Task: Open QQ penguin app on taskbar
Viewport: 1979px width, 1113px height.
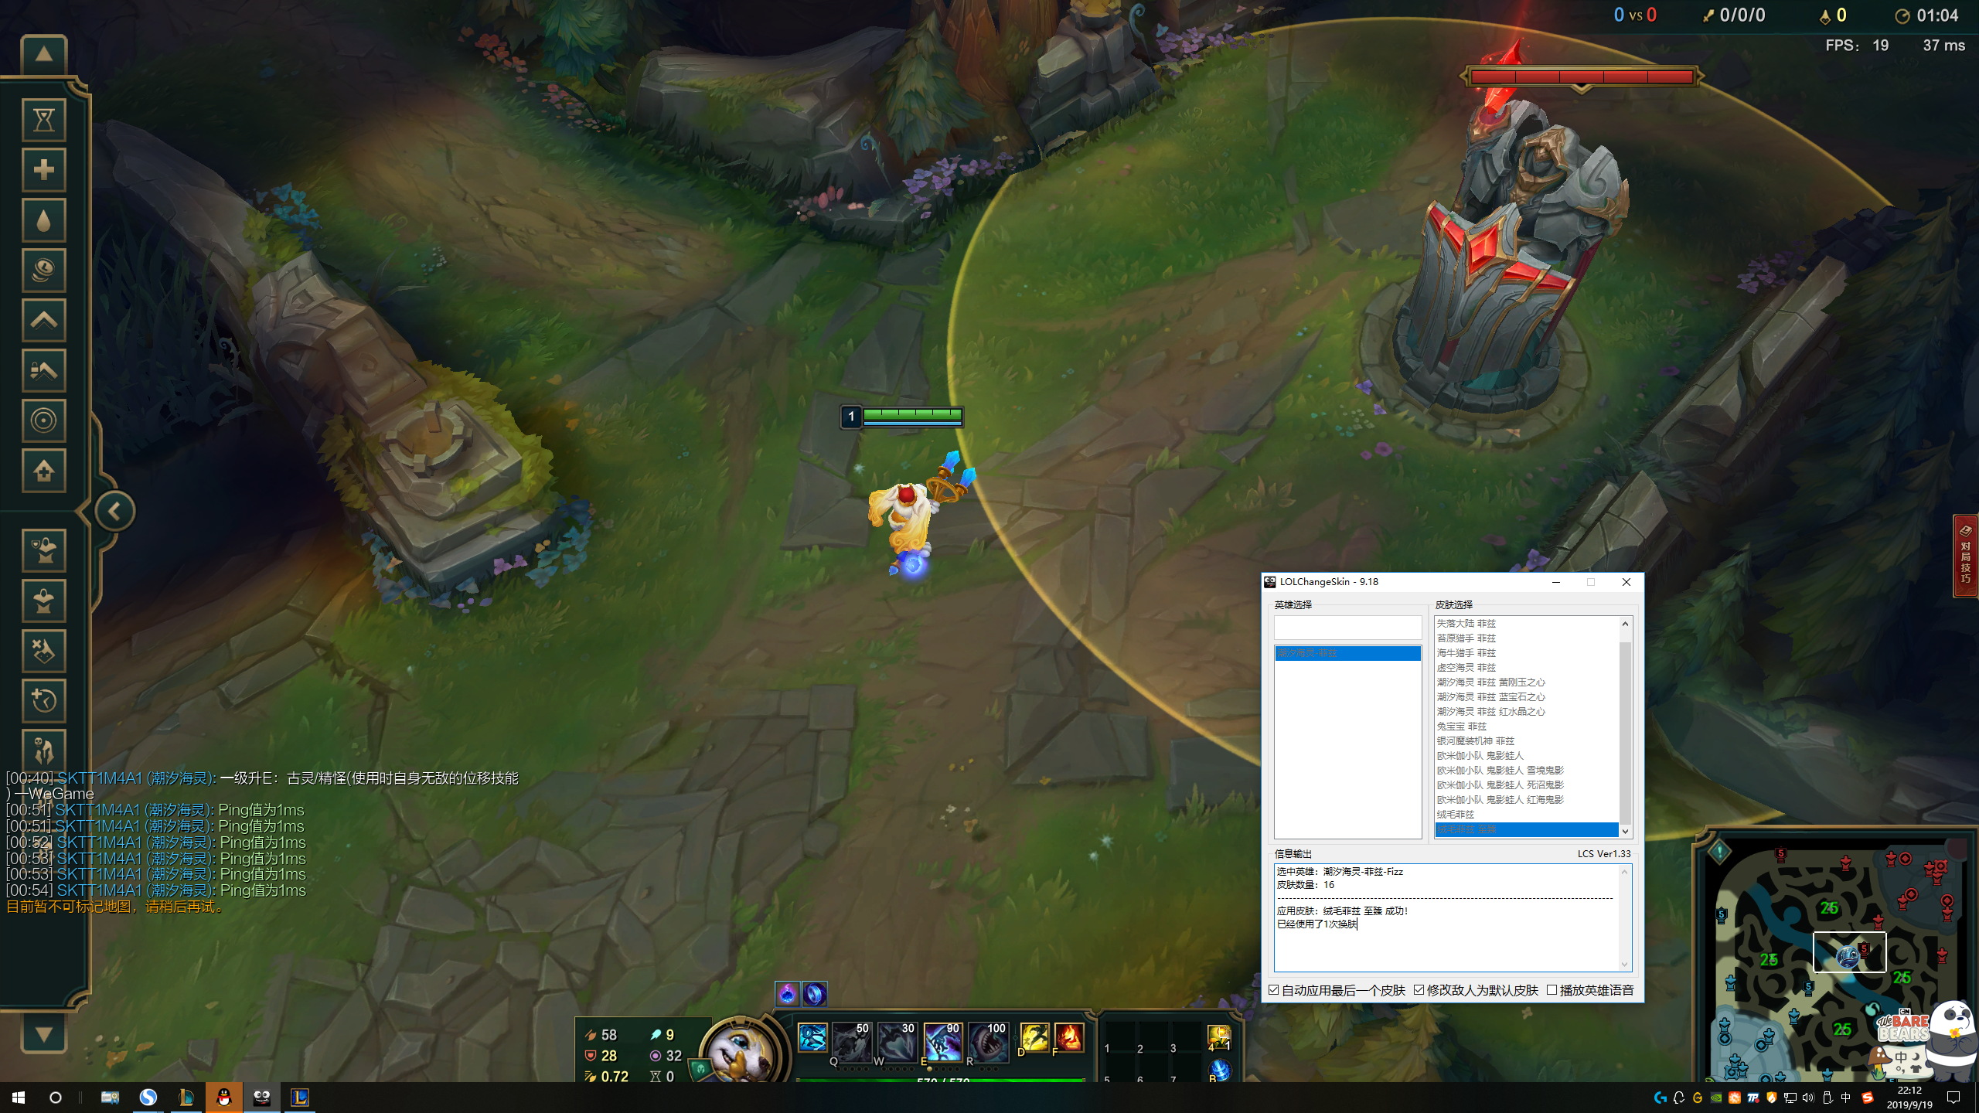Action: click(x=224, y=1098)
